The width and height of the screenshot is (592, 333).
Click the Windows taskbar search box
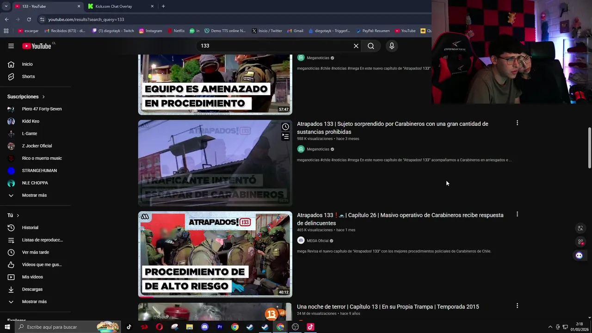click(68, 327)
